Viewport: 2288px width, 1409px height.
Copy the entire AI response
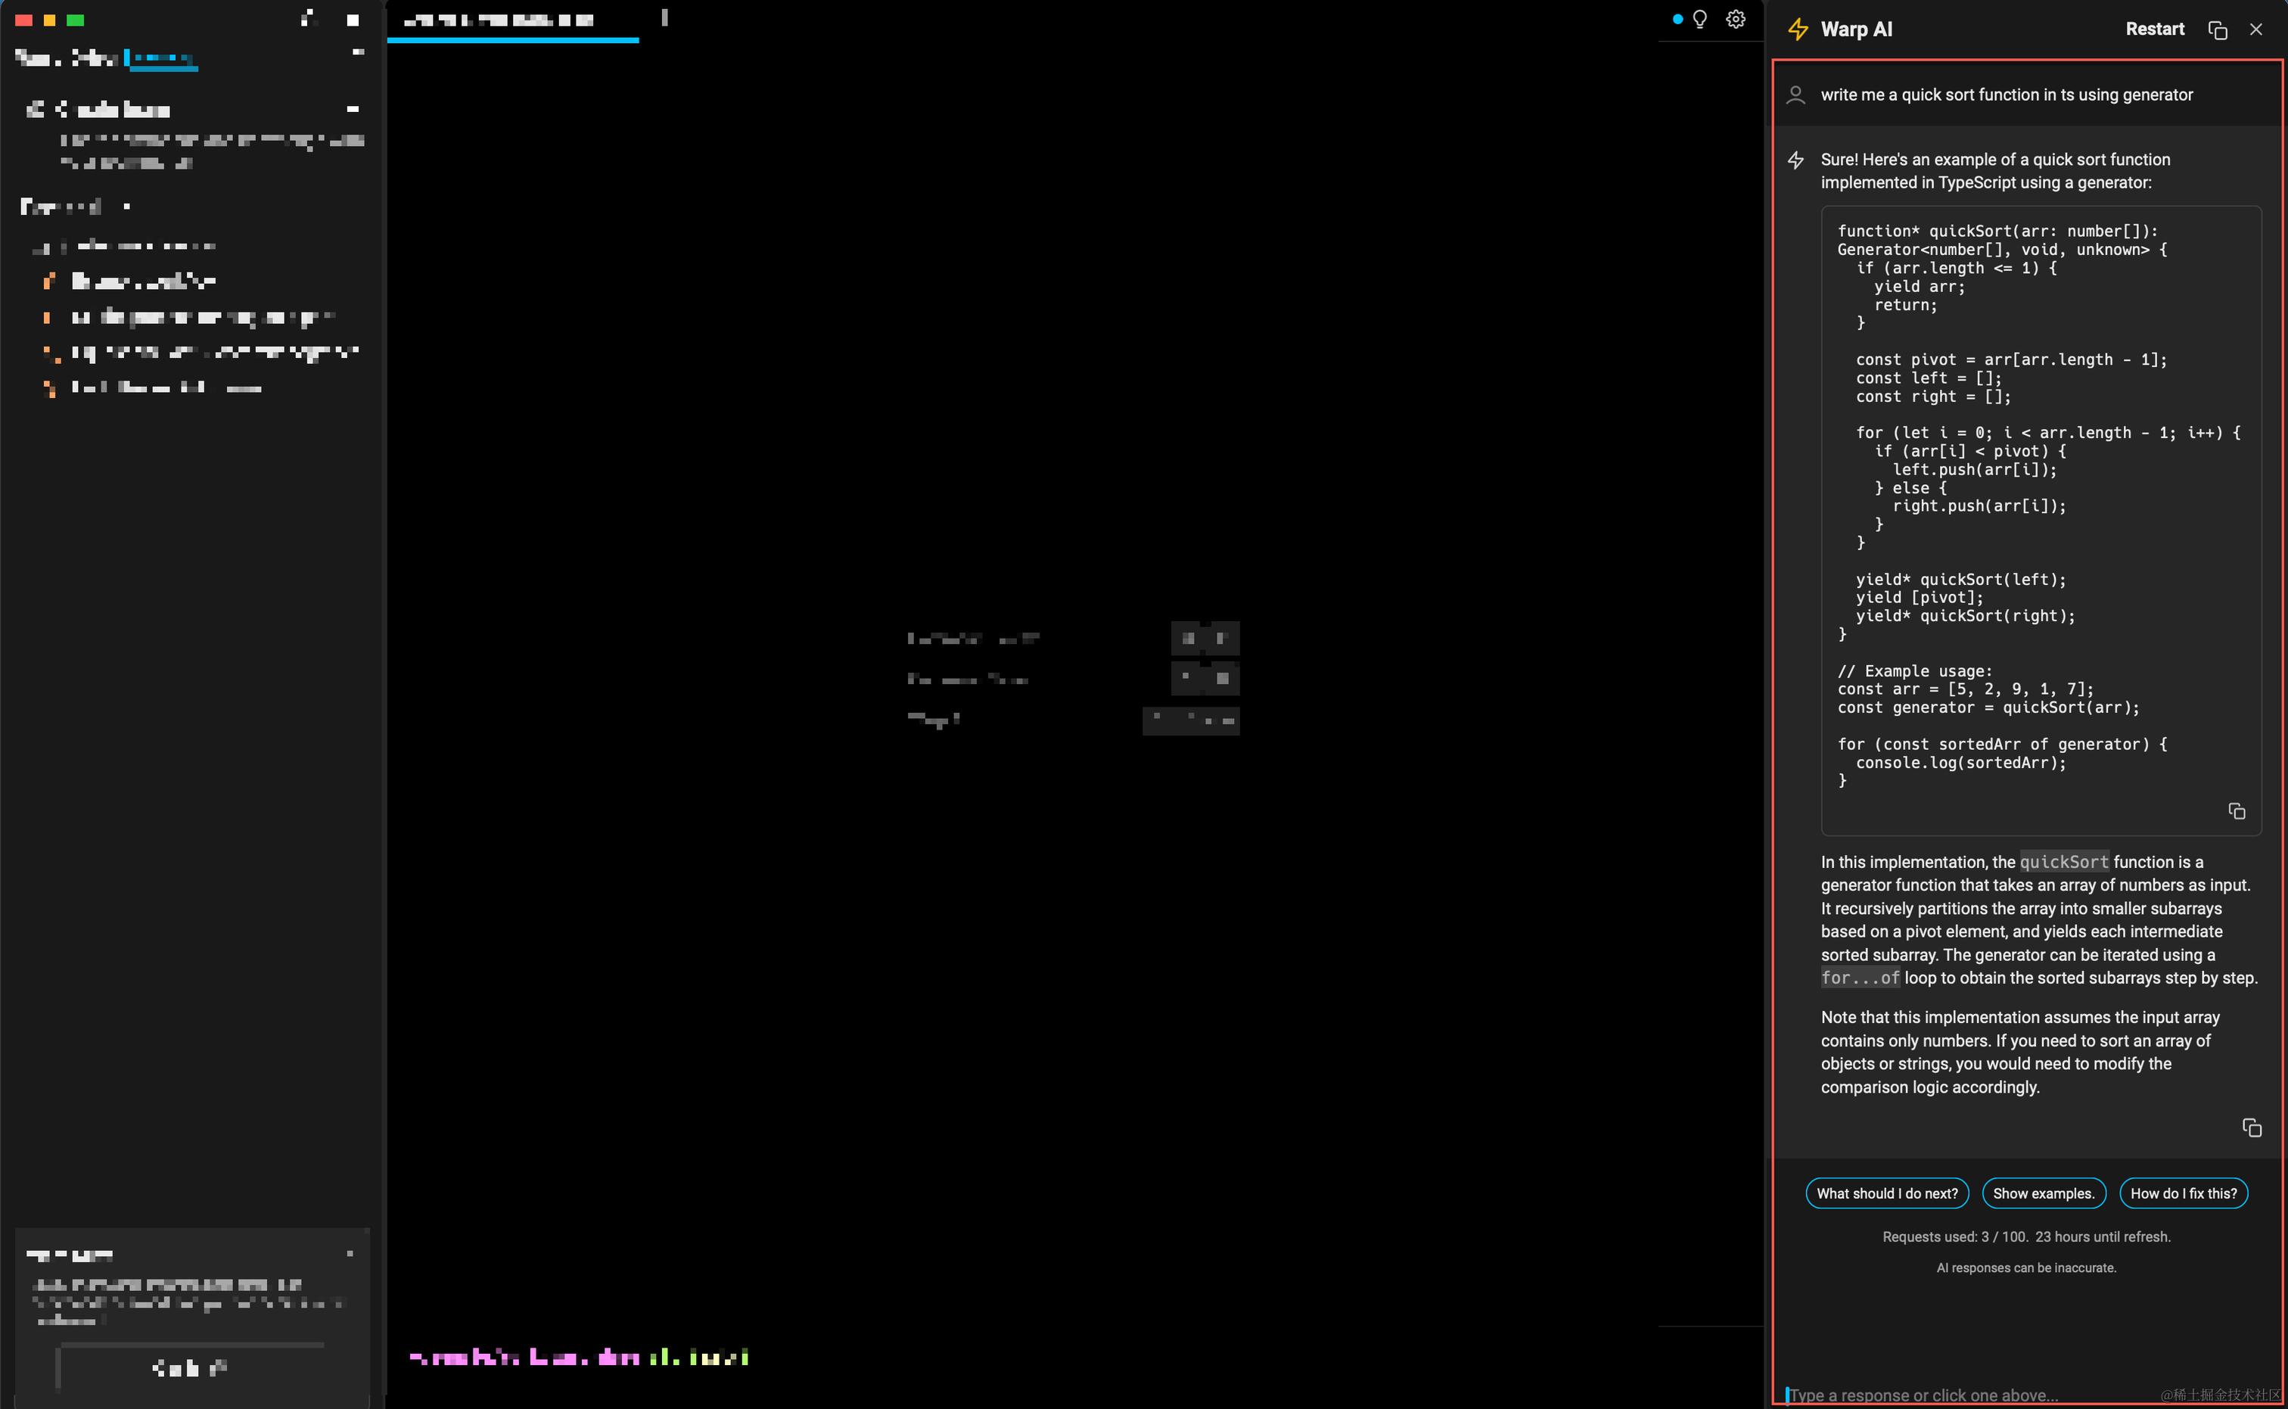coord(2252,1128)
